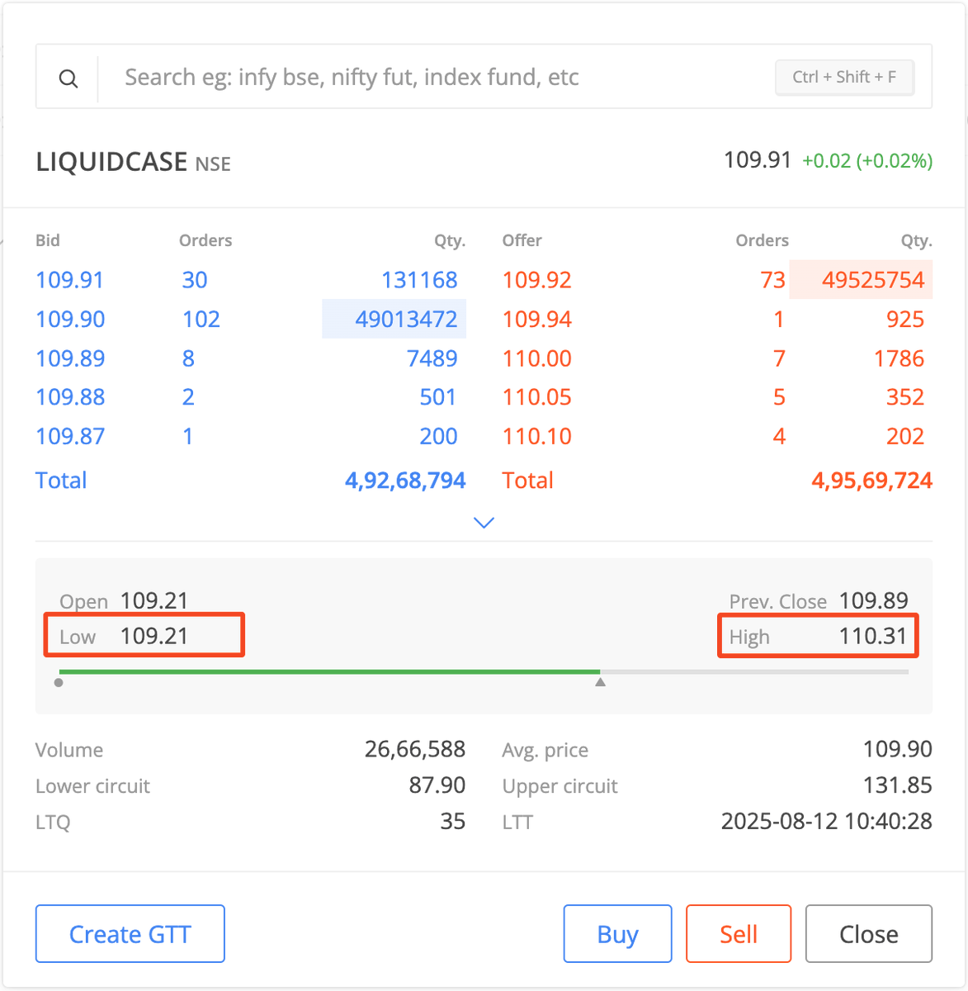
Task: Click the Open value 109.21
Action: [x=154, y=600]
